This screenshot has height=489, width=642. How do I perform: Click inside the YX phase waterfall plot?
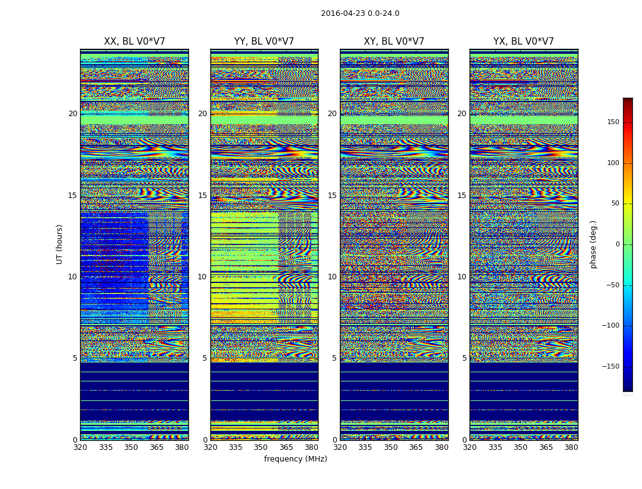(x=524, y=244)
